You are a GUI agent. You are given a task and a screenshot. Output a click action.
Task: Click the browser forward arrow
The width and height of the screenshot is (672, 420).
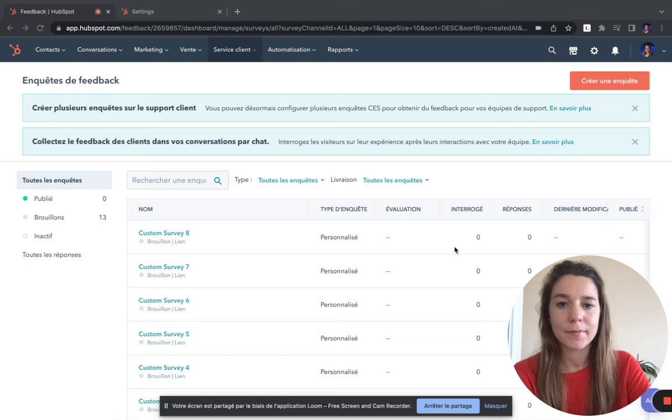click(x=25, y=28)
